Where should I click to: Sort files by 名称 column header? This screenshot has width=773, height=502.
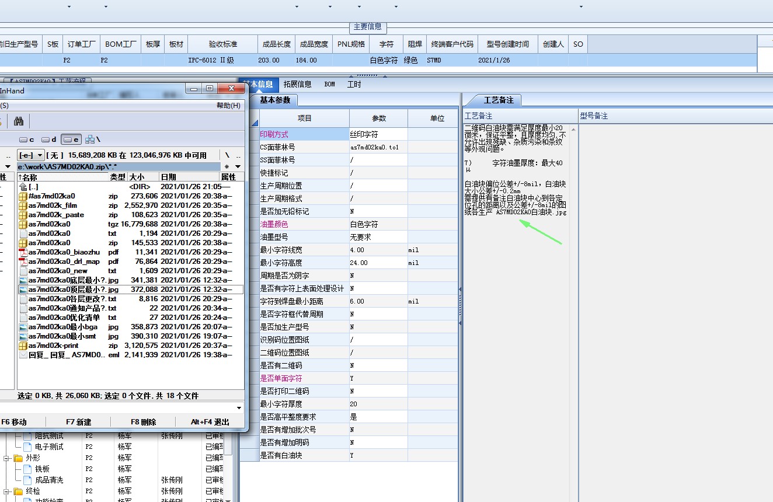(x=62, y=177)
